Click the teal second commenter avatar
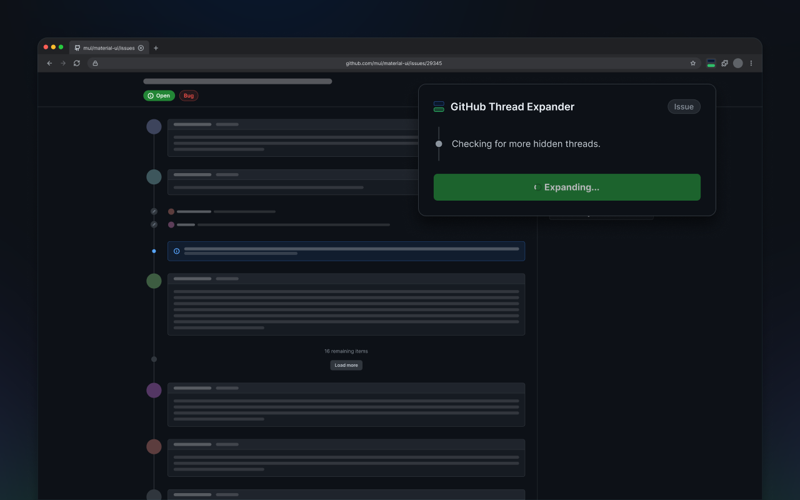Screen dimensions: 800x500 (154, 177)
